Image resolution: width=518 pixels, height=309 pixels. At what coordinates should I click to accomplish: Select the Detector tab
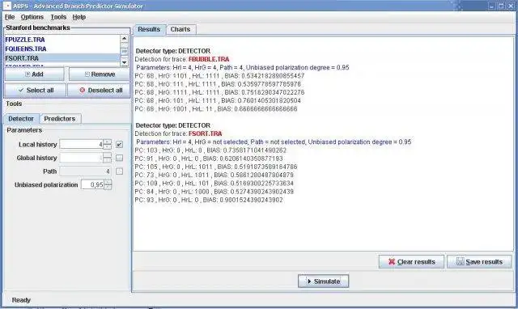[21, 119]
